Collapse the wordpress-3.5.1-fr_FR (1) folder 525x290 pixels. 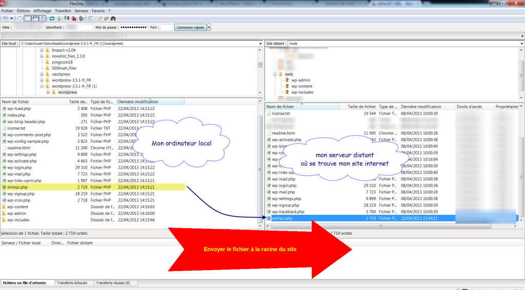tap(42, 86)
